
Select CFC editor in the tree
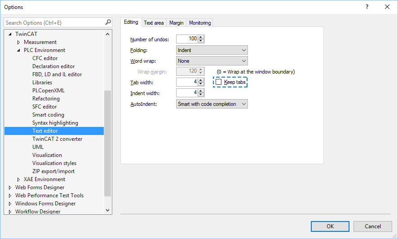pos(45,58)
